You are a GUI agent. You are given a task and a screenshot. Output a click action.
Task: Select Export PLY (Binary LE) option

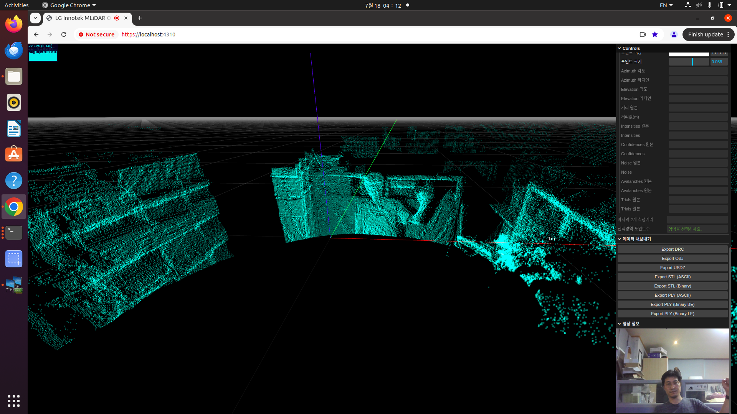pos(672,314)
